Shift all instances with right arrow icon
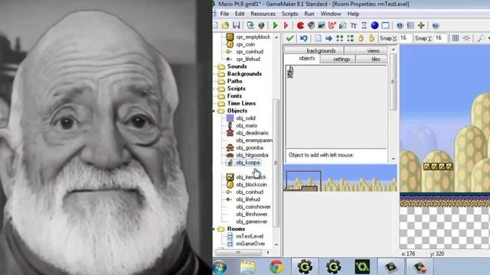The image size is (490, 275). [x=328, y=38]
